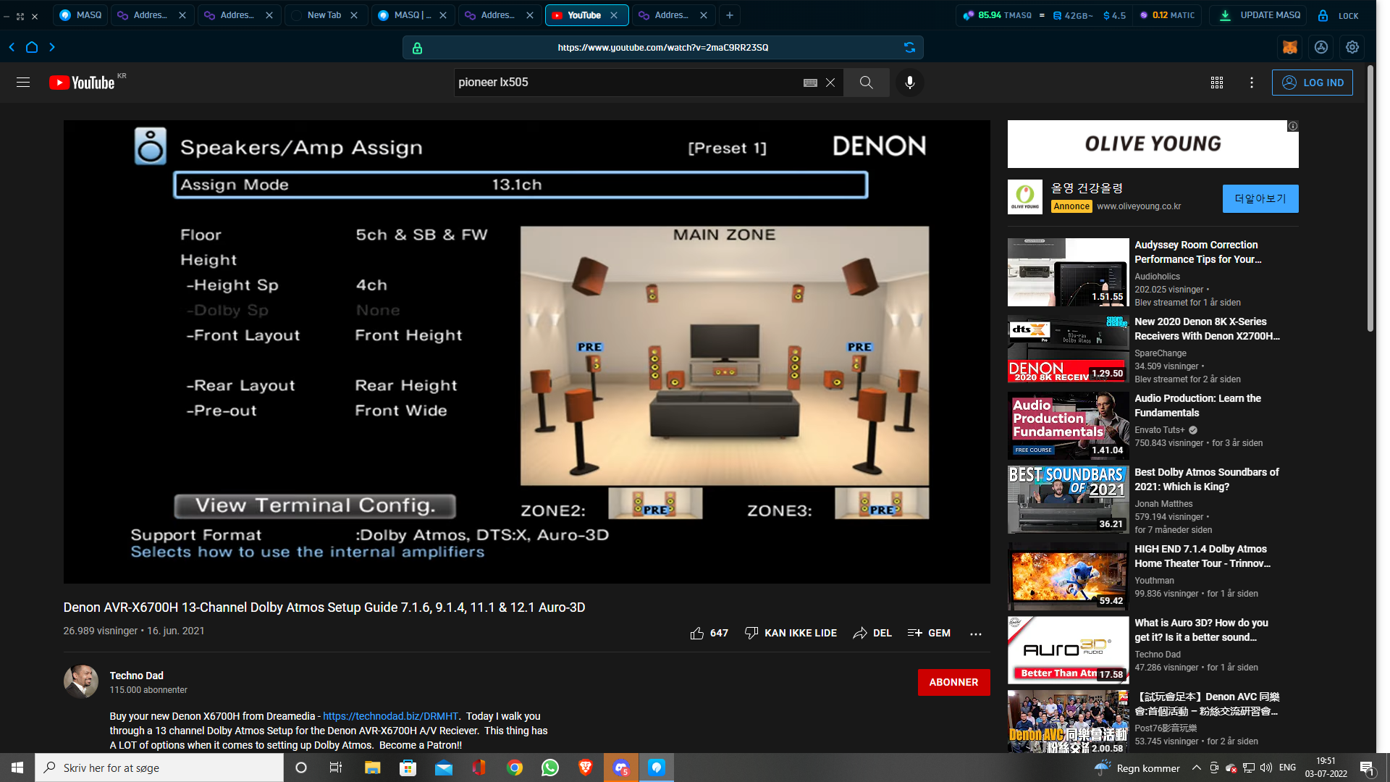Toggle the on-screen keyboard in search box
The image size is (1390, 782).
[x=810, y=83]
